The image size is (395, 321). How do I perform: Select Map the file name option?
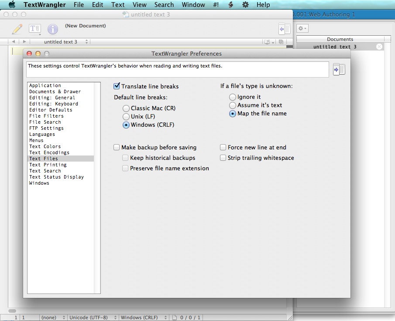(x=233, y=114)
